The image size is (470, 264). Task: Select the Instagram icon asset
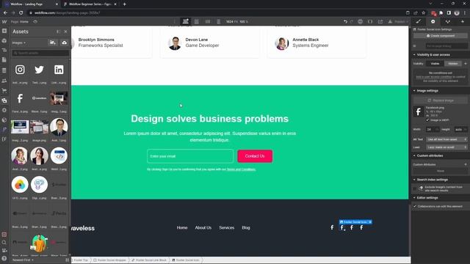[x=20, y=70]
